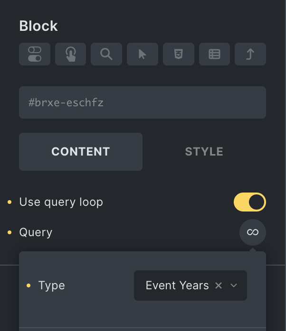Click the yellow dot beside Query
Viewport: 286px width, 331px height.
click(10, 233)
